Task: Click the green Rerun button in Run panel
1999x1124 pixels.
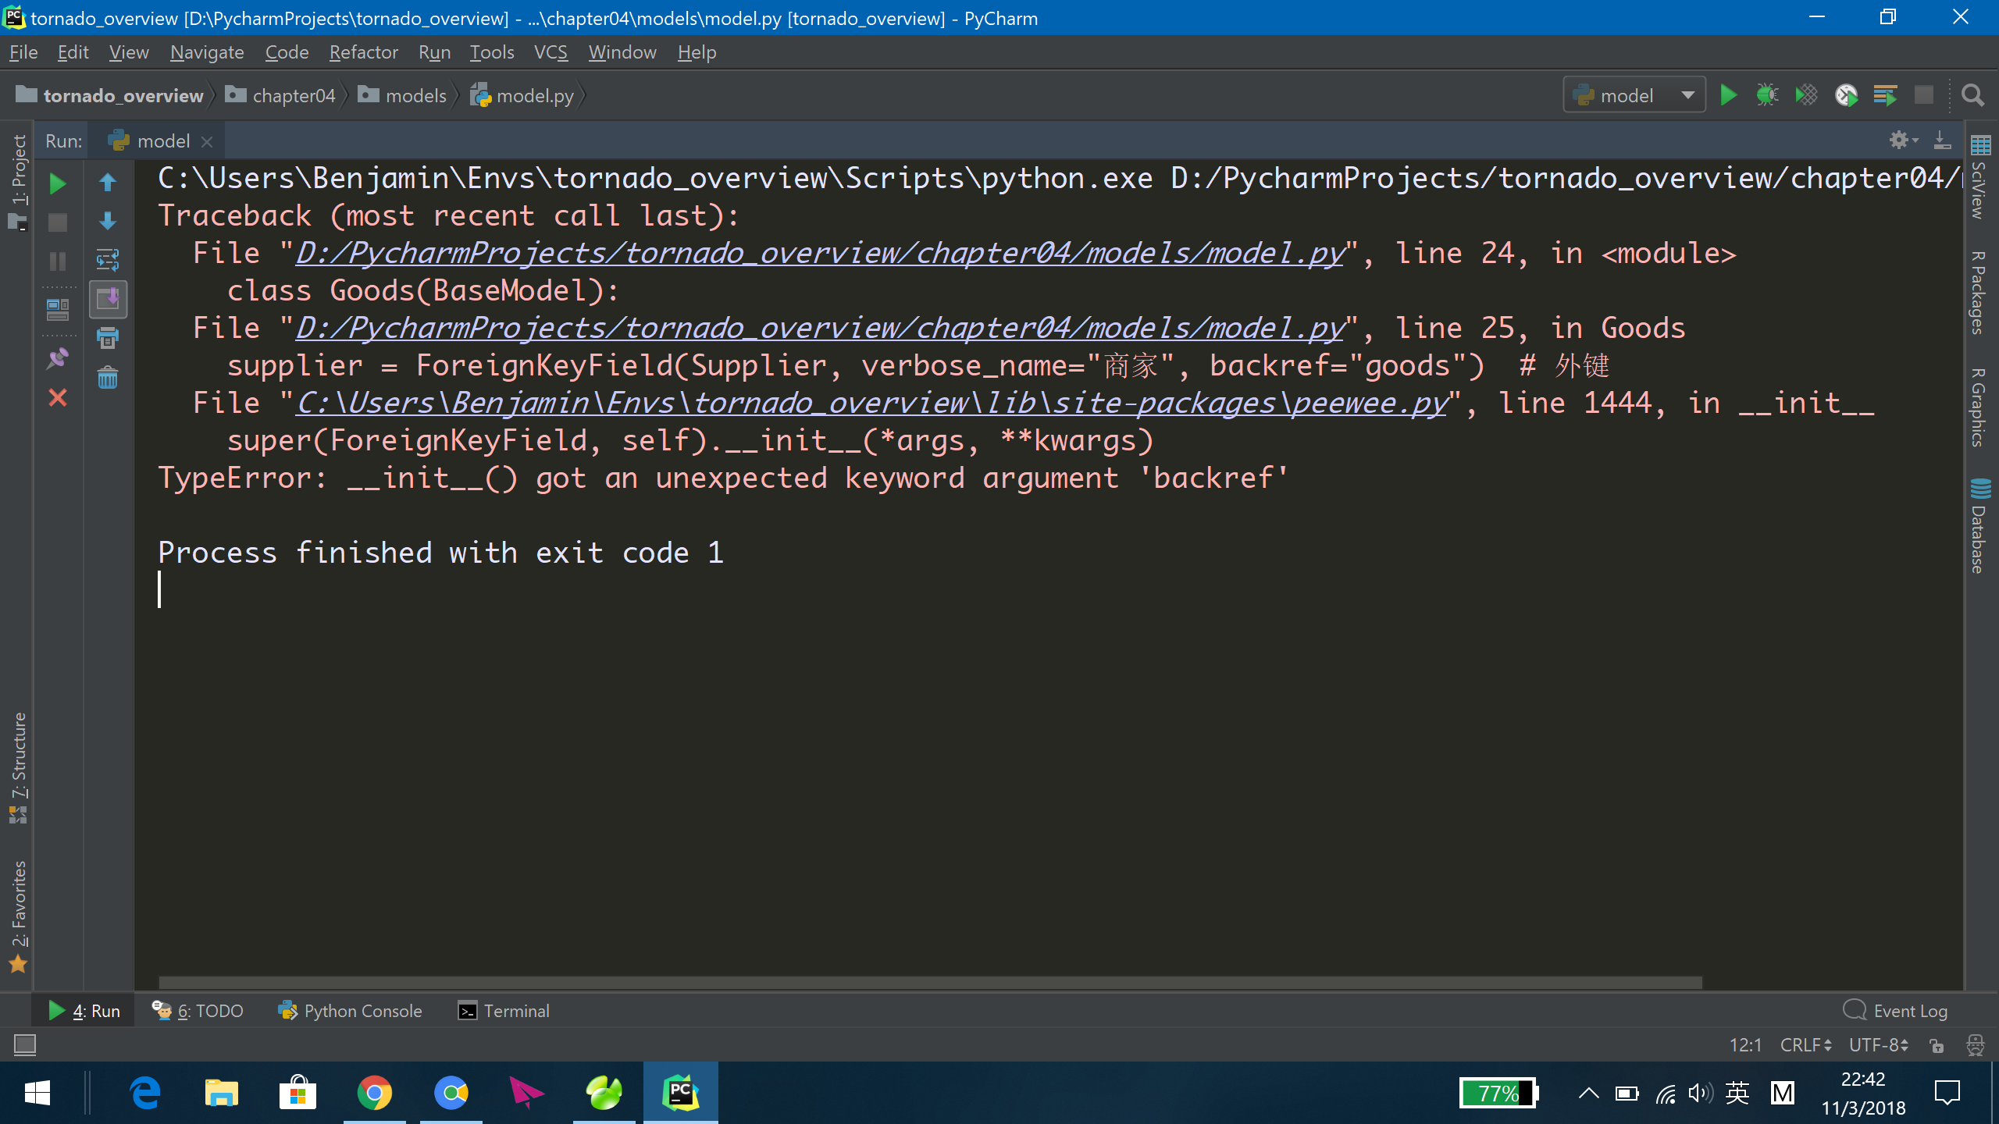Action: click(58, 184)
